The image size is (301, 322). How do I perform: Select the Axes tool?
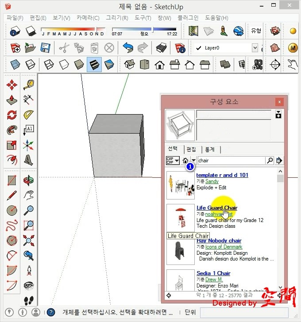(29, 145)
